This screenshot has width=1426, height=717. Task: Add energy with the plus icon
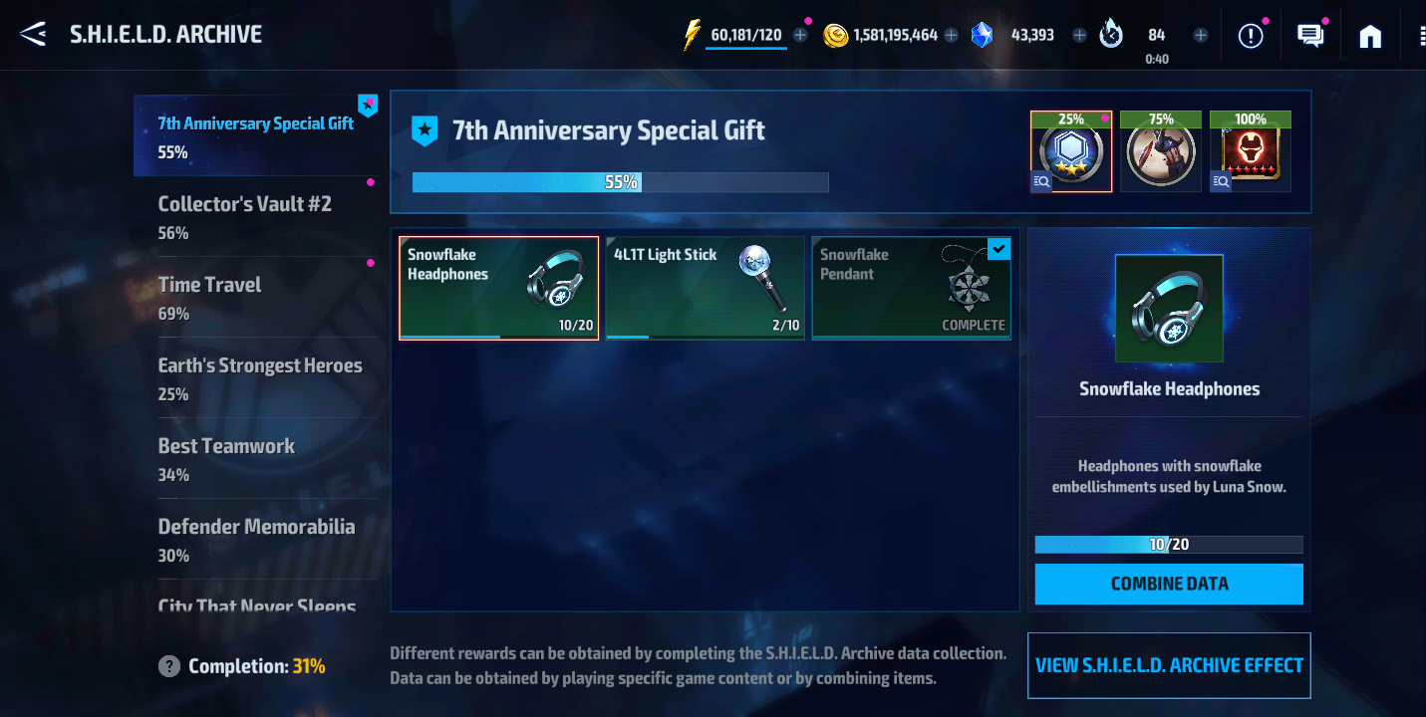tap(800, 35)
